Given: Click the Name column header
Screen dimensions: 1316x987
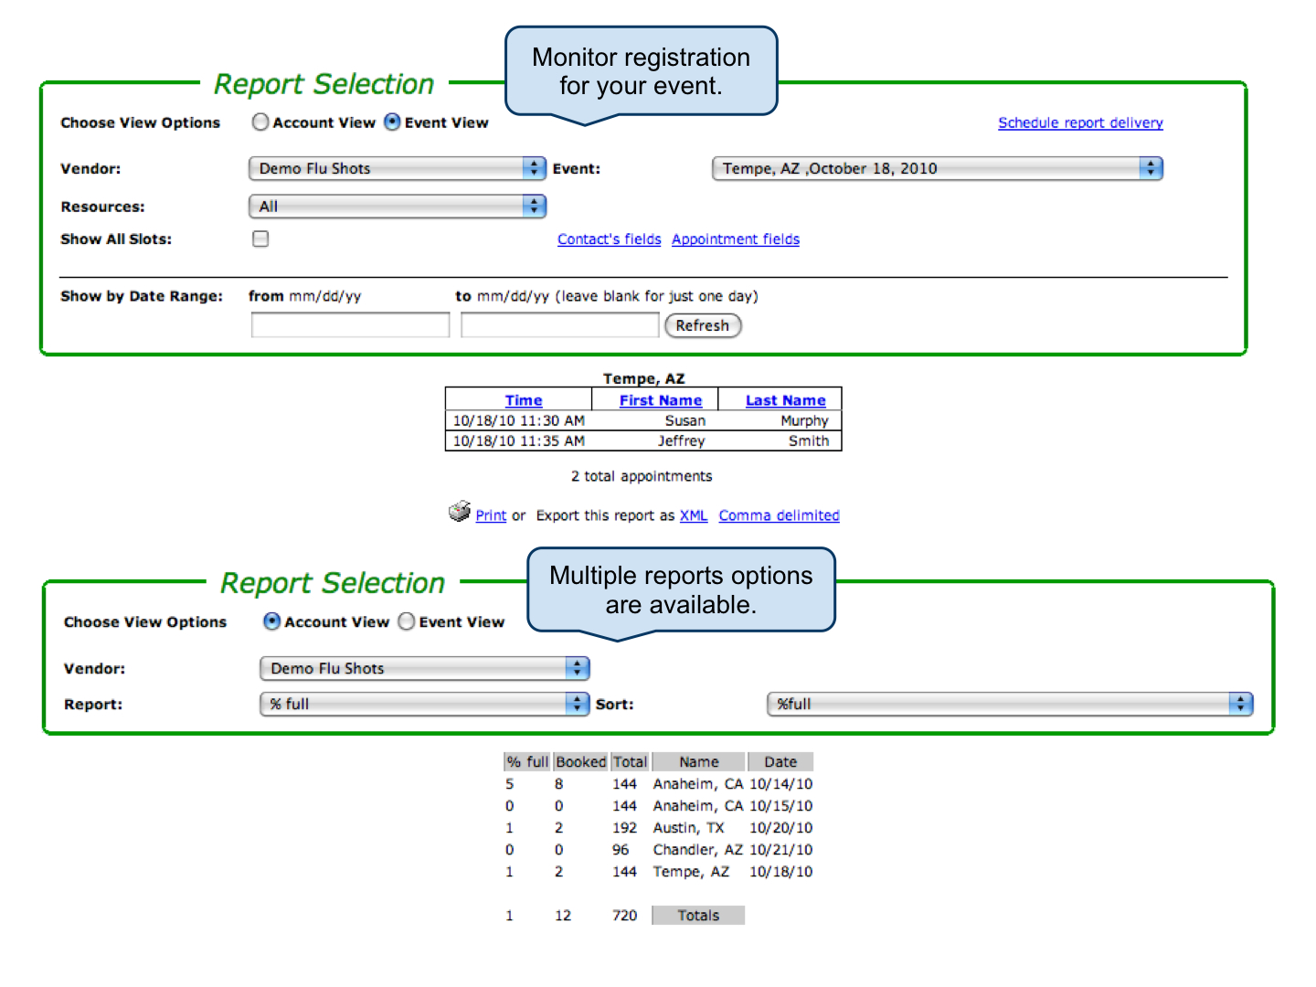Looking at the screenshot, I should click(699, 762).
